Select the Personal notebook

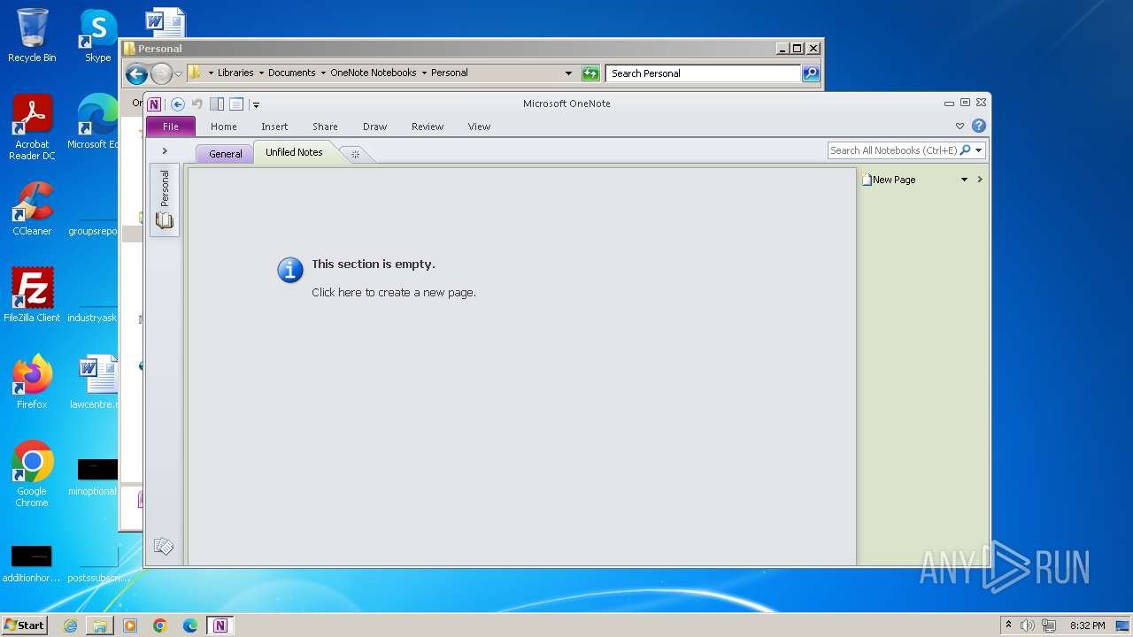pos(165,200)
